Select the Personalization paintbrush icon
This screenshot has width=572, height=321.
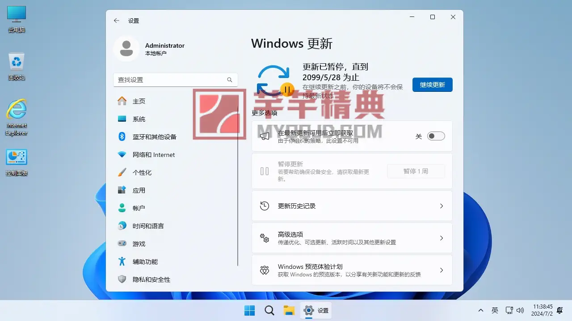coord(122,173)
